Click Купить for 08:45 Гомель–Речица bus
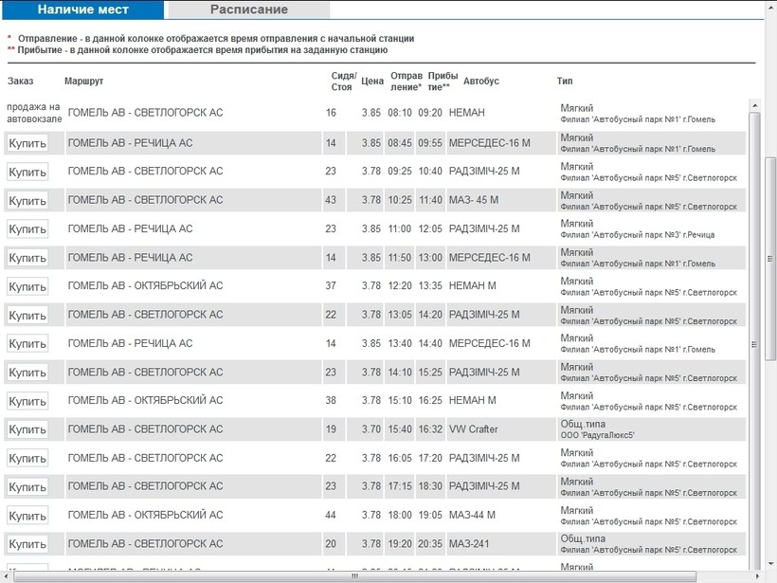 tap(27, 143)
